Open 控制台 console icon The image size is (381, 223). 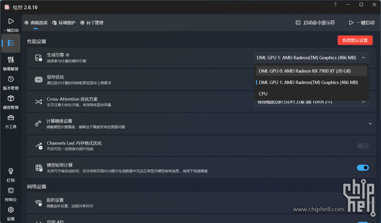pos(11,190)
